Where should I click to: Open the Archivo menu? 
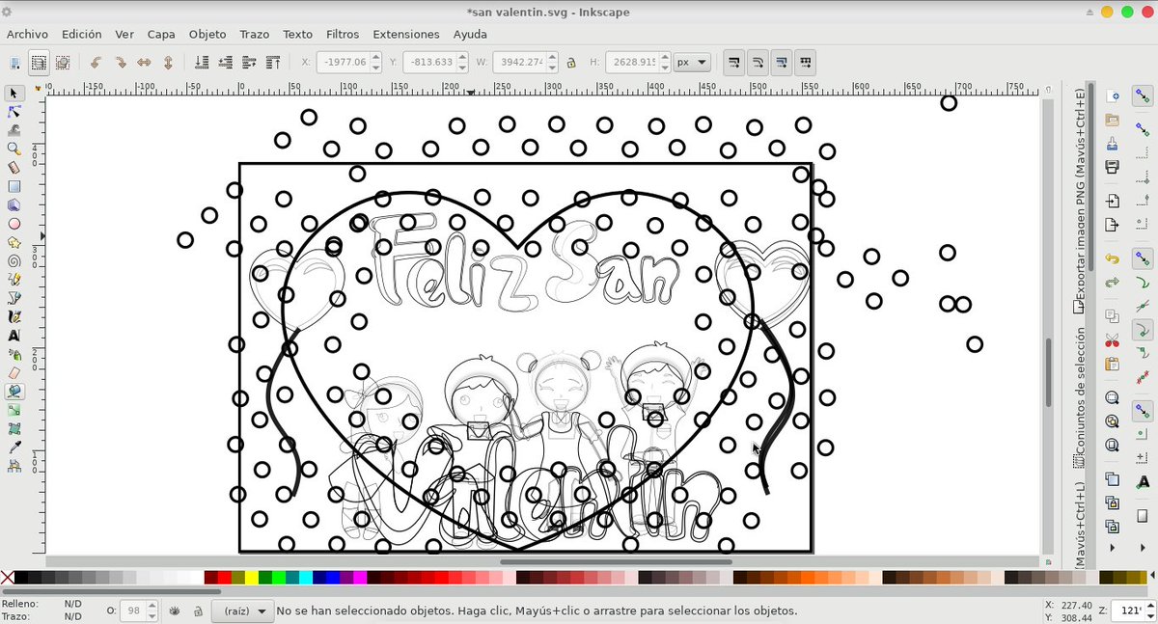coord(27,34)
